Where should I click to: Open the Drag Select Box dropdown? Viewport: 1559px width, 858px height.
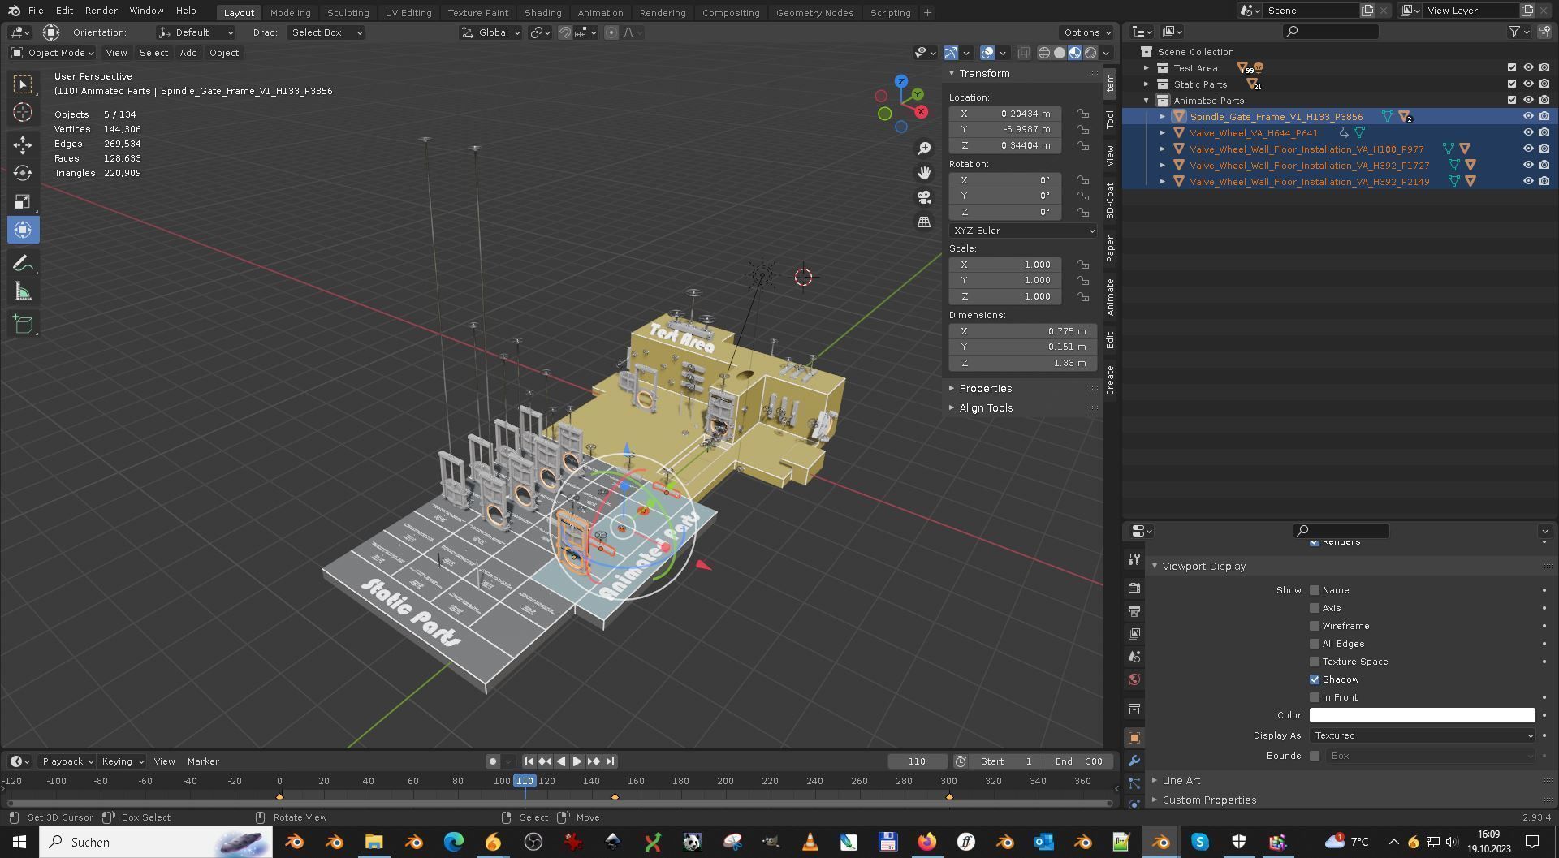click(x=326, y=32)
